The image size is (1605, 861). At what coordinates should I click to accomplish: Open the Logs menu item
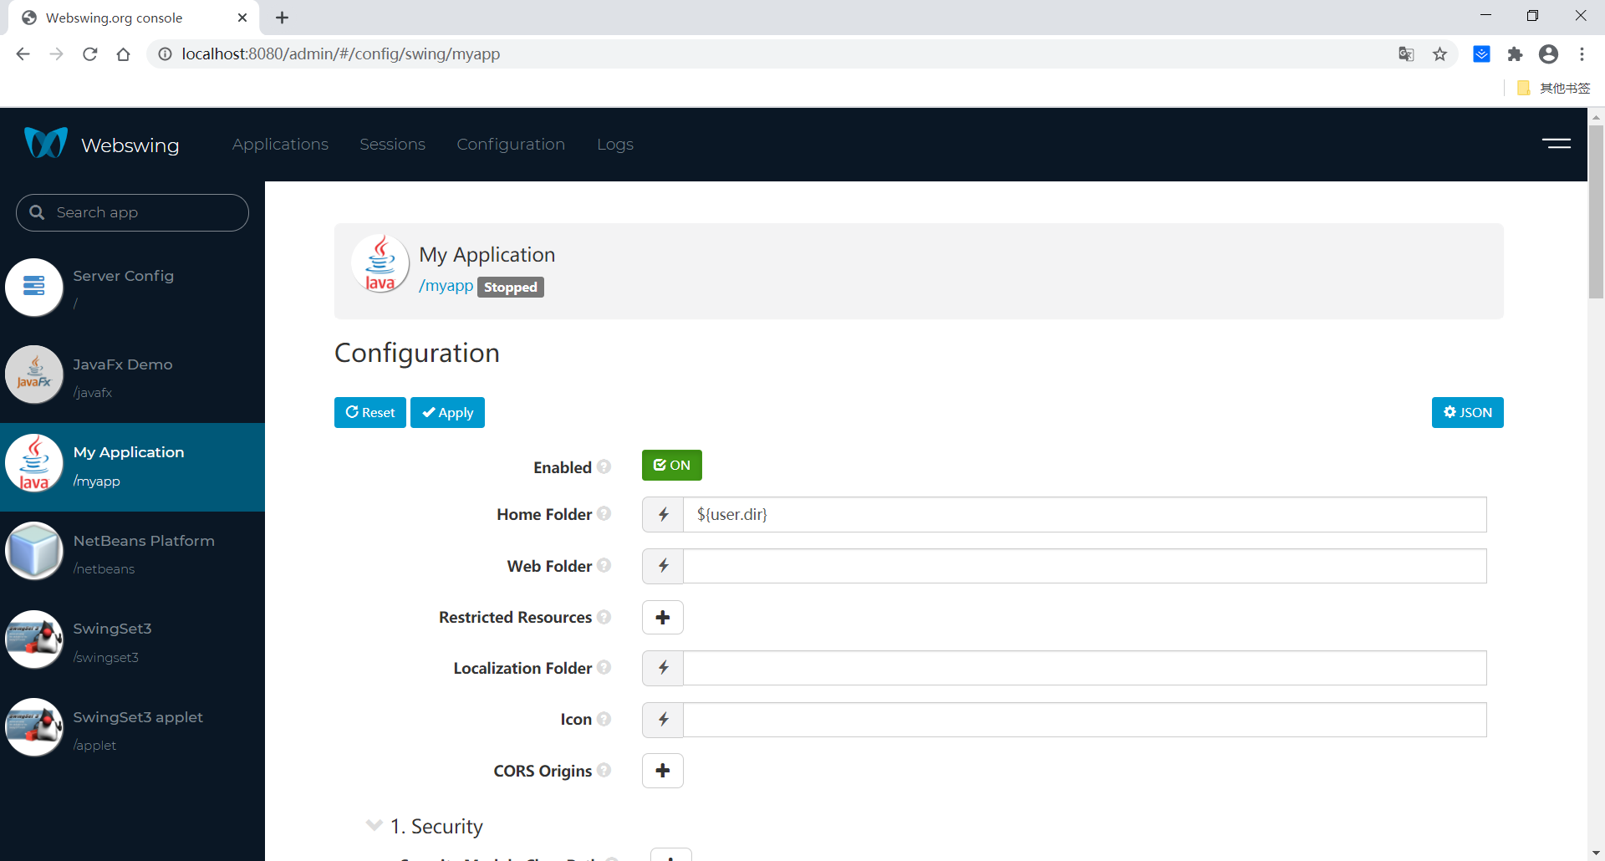pyautogui.click(x=615, y=144)
